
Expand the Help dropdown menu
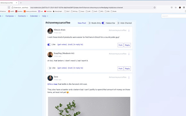click(x=45, y=16)
